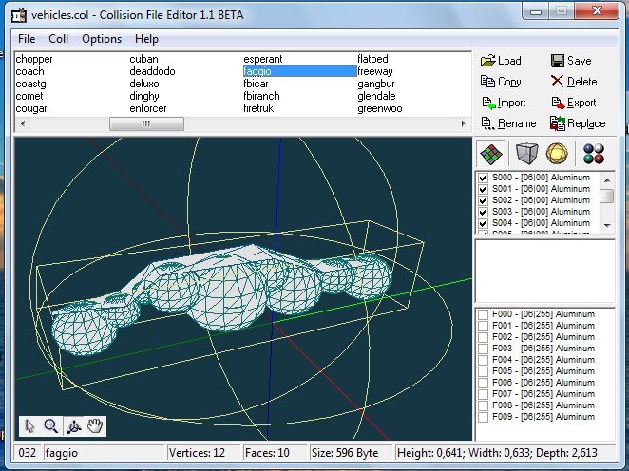Check face F004 Aluminum
This screenshot has height=471, width=629.
(x=483, y=360)
